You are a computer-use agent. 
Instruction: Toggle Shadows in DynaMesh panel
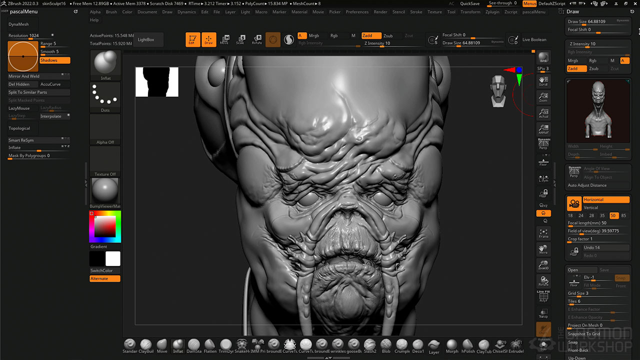coord(55,60)
